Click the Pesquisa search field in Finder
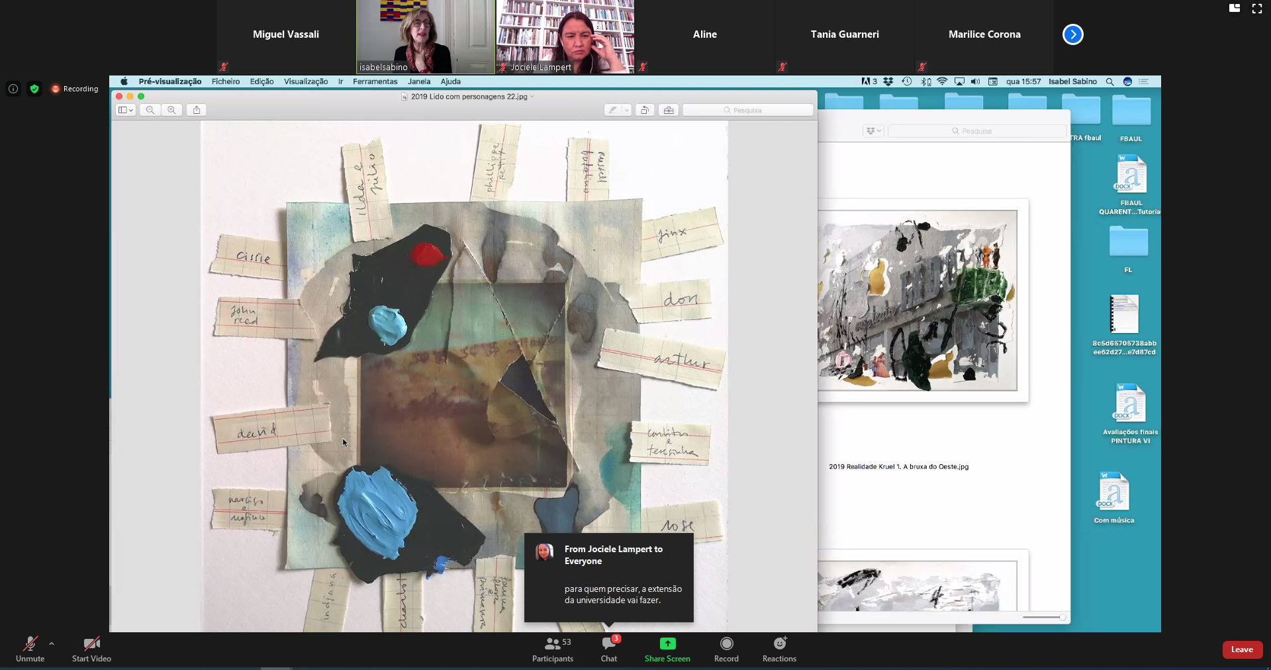Viewport: 1271px width, 670px height. click(x=976, y=131)
